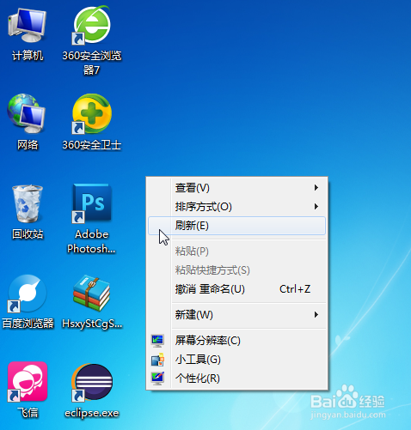
Task: Open the 新建(W) submenu
Action: click(236, 315)
